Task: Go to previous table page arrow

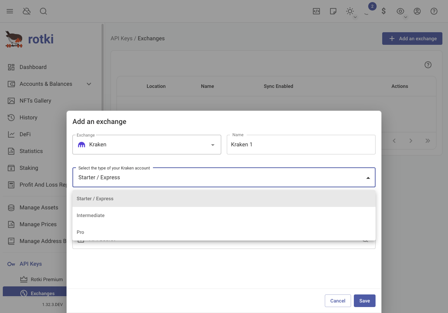Action: [394, 141]
